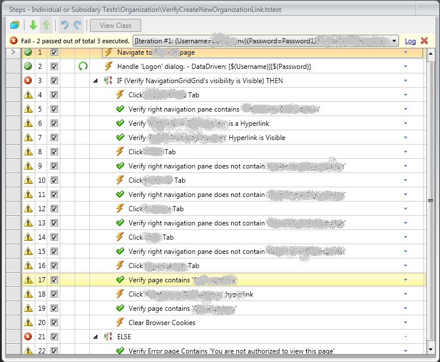The width and height of the screenshot is (440, 362).
Task: Select step 7 'Hyperlink is Visible' text
Action: 257,138
